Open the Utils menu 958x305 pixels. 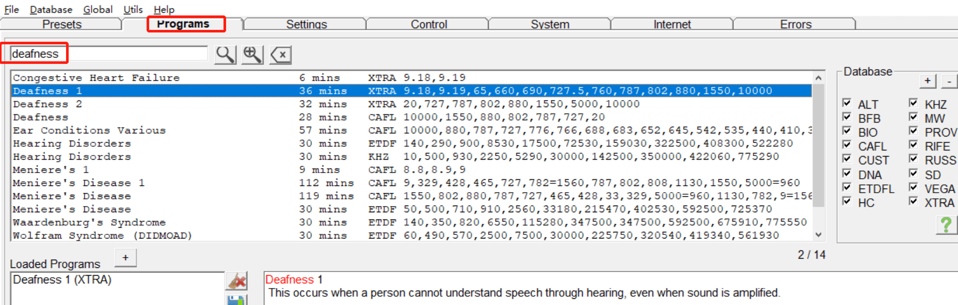click(x=133, y=9)
